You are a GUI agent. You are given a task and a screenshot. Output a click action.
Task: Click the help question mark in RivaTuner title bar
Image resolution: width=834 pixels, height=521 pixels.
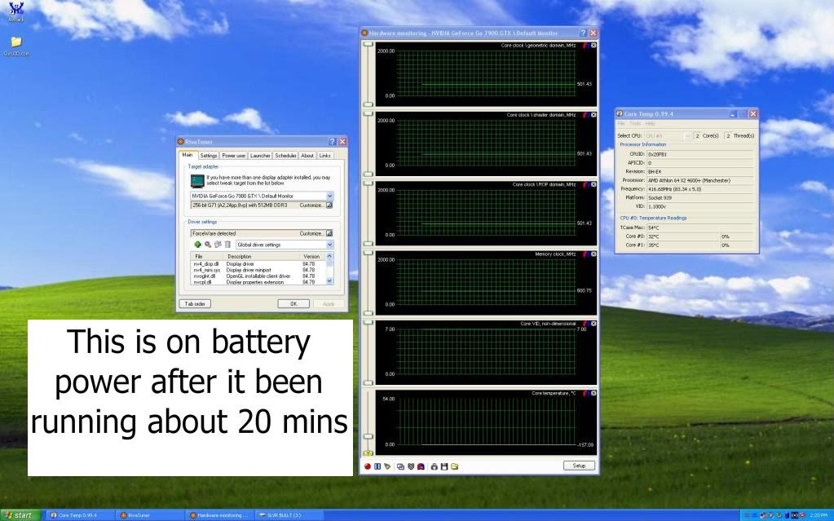[333, 142]
